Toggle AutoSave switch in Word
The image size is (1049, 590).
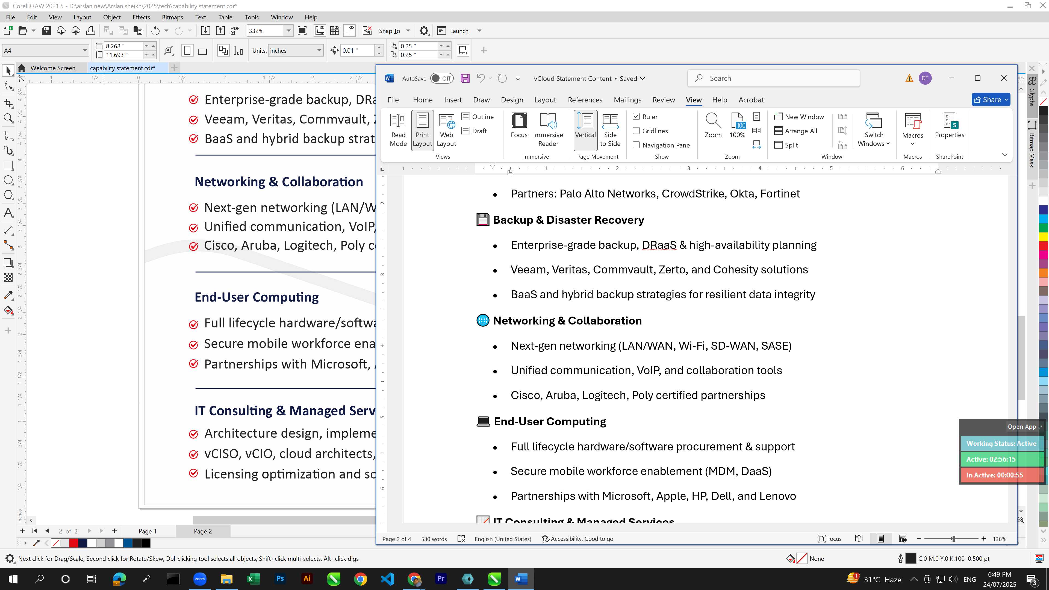(x=442, y=78)
